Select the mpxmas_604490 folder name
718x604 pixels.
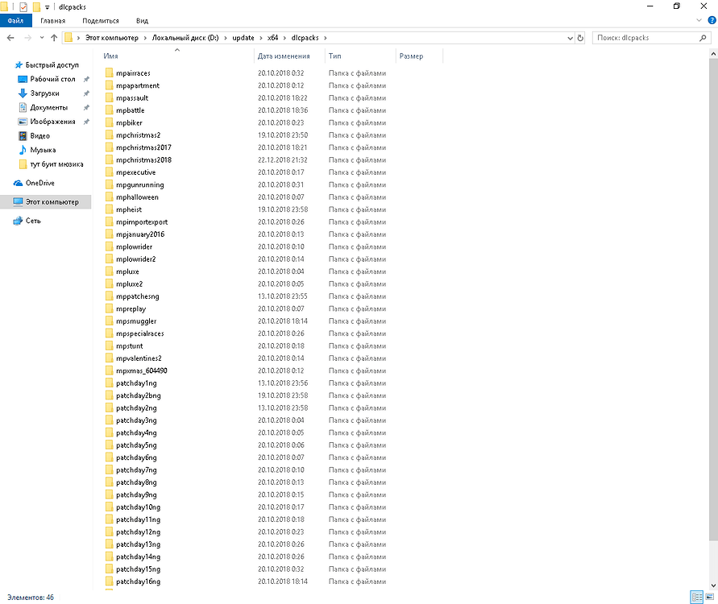(x=142, y=370)
